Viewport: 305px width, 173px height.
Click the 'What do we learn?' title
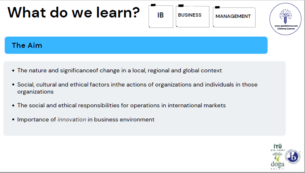point(74,12)
